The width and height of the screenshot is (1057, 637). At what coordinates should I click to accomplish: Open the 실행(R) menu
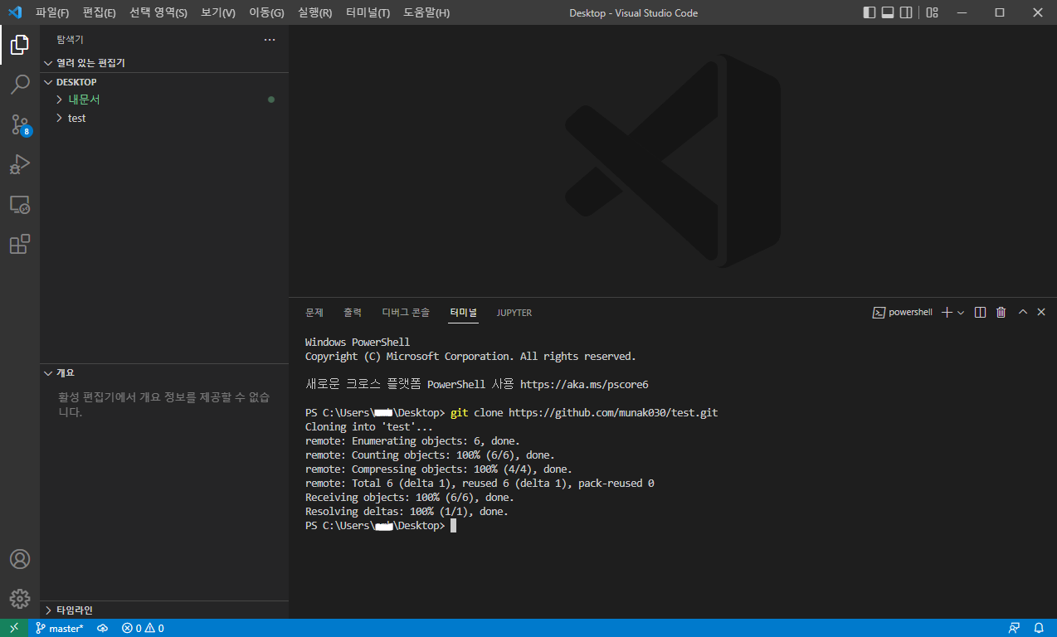pyautogui.click(x=314, y=12)
